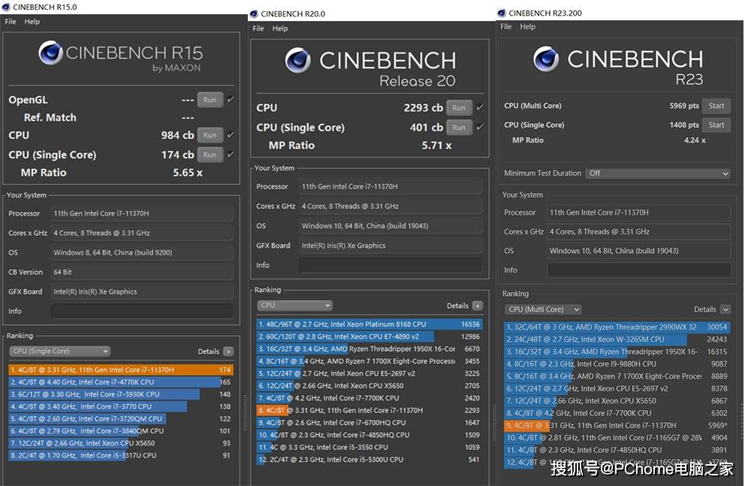Viewport: 751px width, 486px height.
Task: Click the R23 MP Ratio 4.24 x value
Action: [x=695, y=140]
